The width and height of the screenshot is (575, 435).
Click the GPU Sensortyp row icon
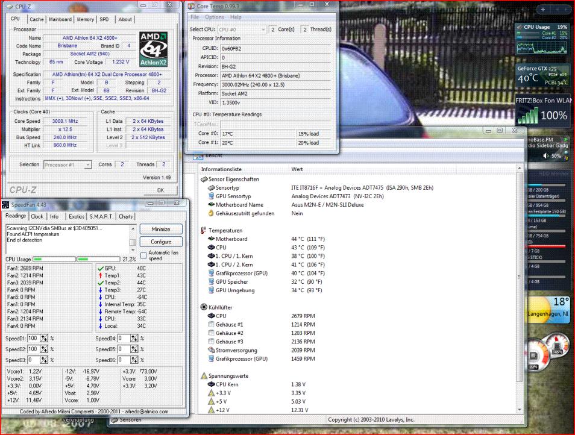click(x=211, y=196)
